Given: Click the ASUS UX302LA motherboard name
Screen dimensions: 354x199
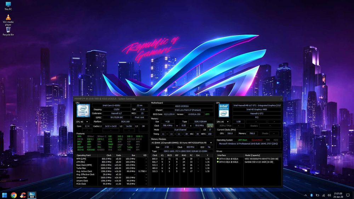Looking at the screenshot, I should click(x=182, y=106).
